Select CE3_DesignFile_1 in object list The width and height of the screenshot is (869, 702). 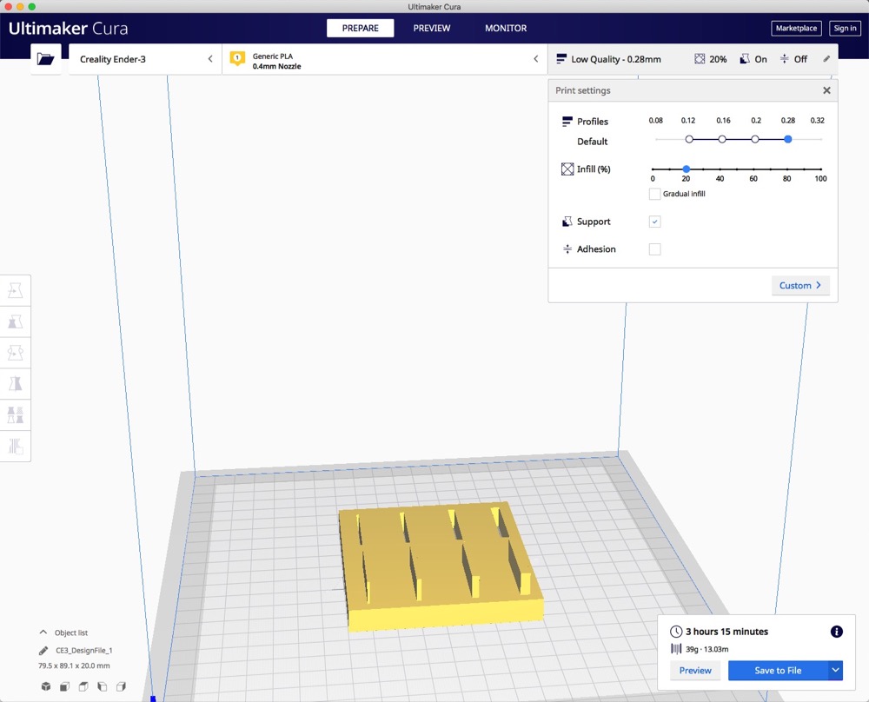tap(83, 651)
